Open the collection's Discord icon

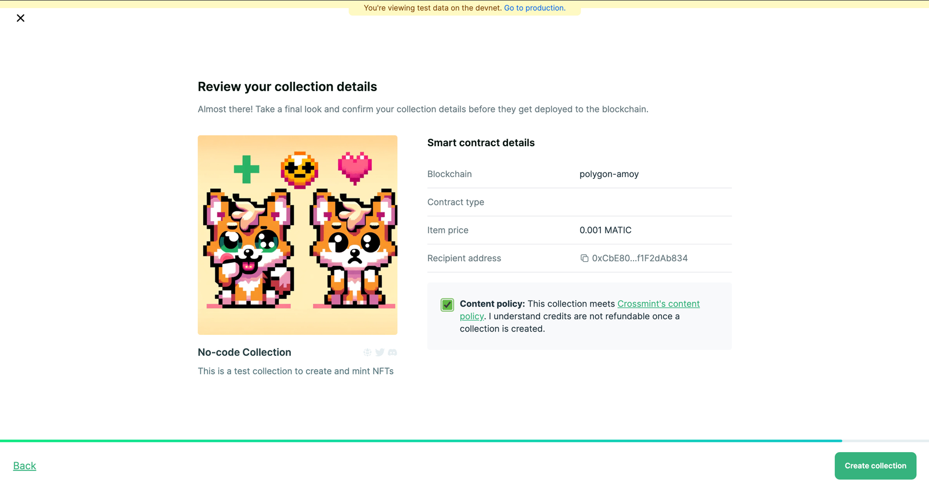(393, 352)
